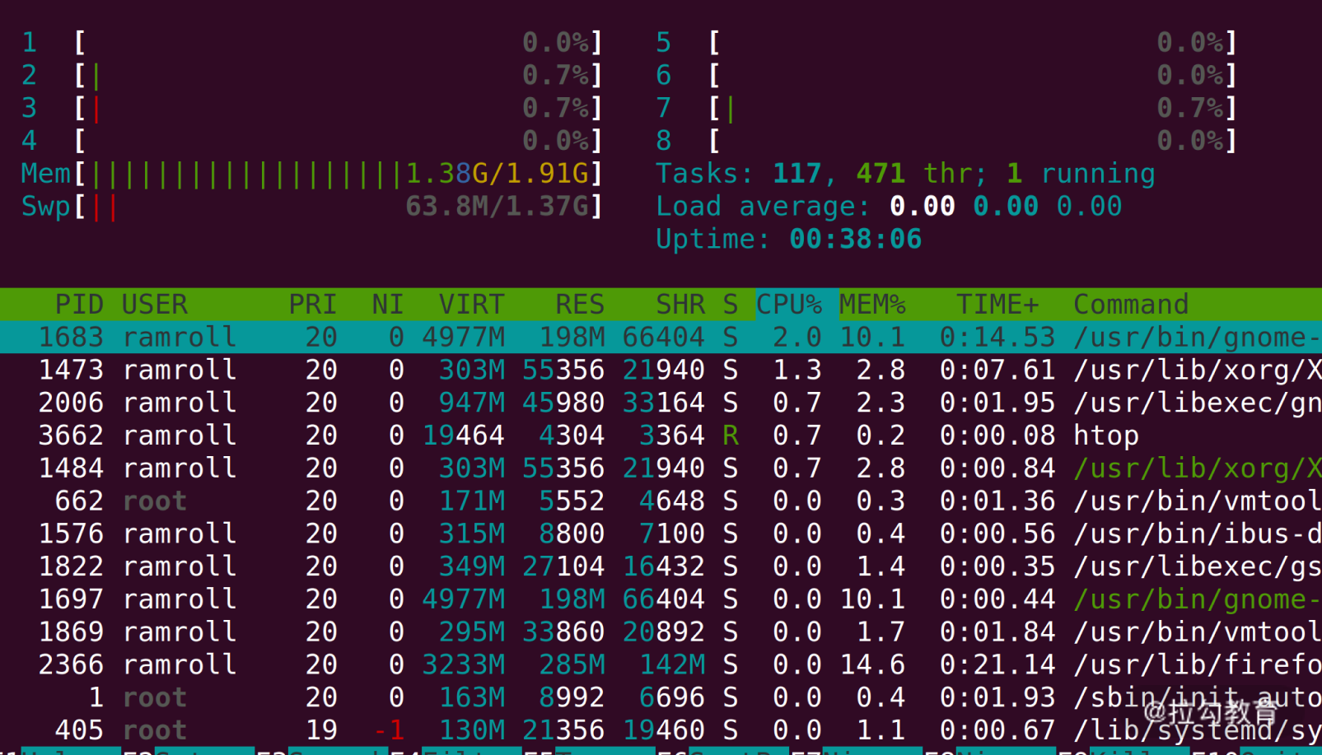
Task: Select process 1473 xorg row
Action: point(659,370)
